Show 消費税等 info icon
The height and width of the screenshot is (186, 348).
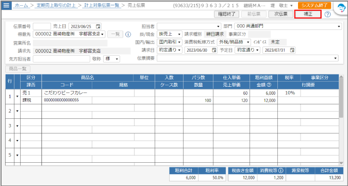click(x=281, y=171)
